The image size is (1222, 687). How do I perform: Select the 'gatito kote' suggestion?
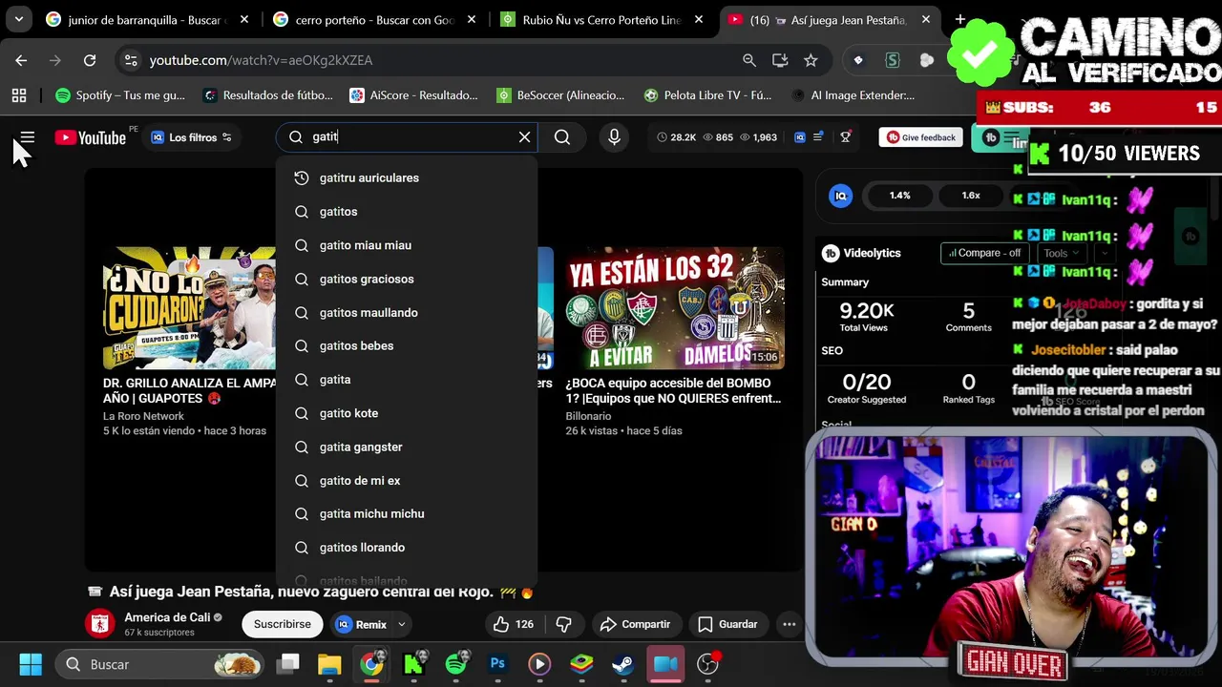pos(407,413)
